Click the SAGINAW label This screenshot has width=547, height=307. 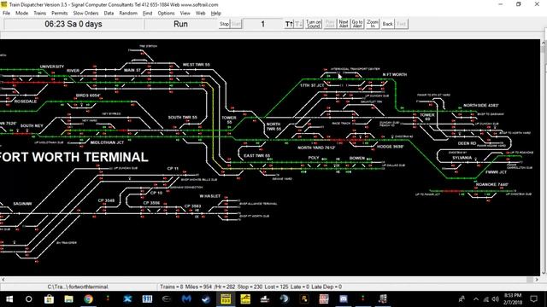[23, 204]
